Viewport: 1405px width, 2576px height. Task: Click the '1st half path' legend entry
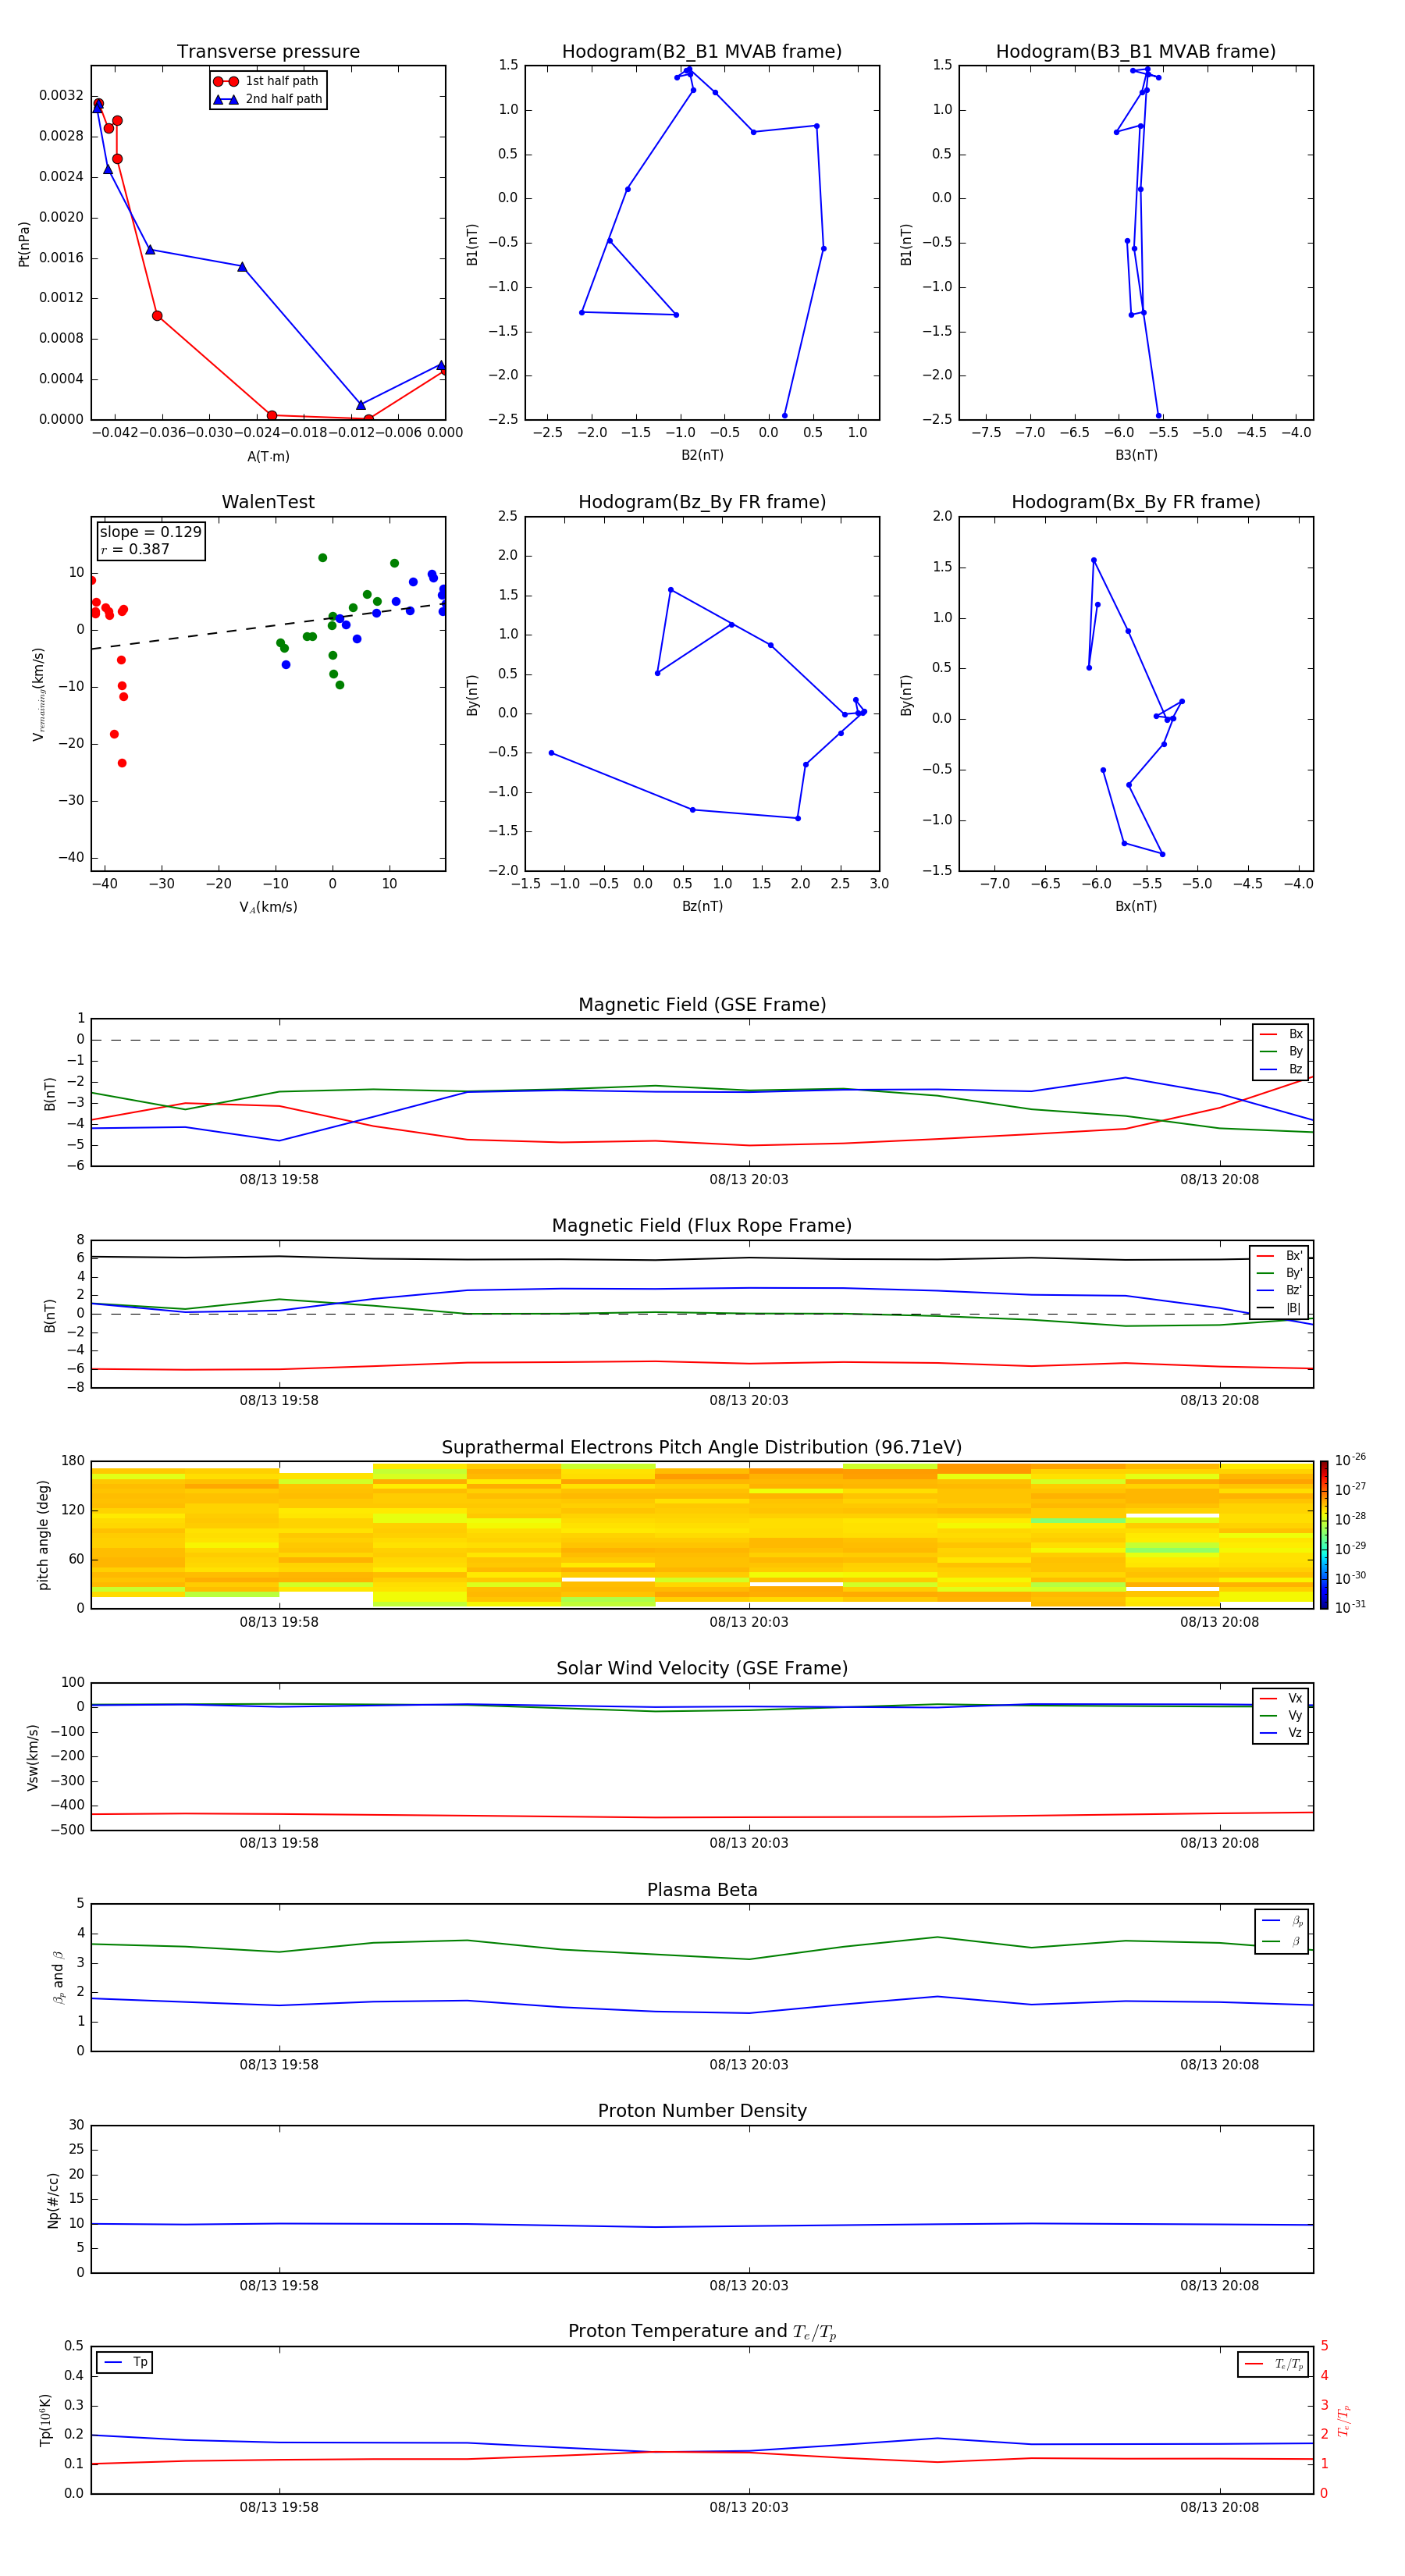266,81
